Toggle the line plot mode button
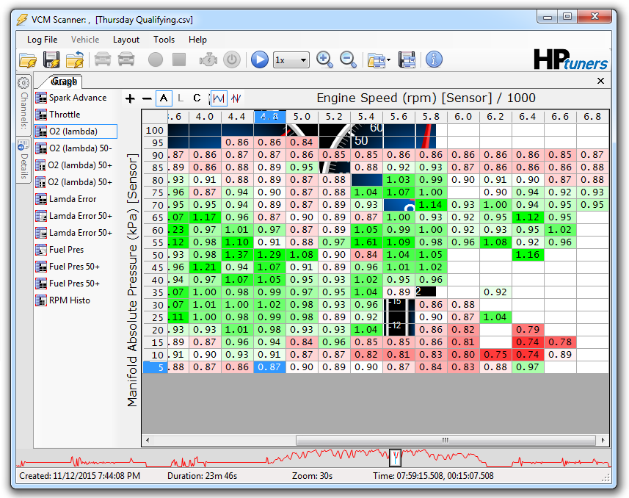 click(219, 98)
